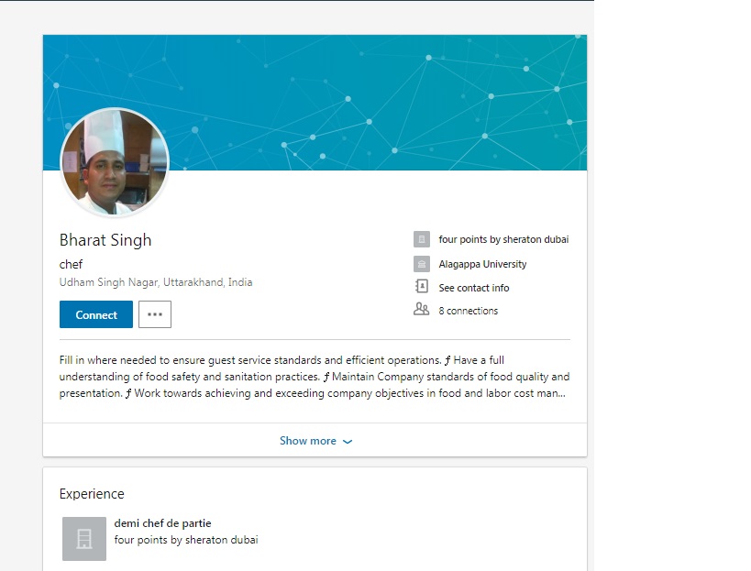This screenshot has height=571, width=751.
Task: Click four points by sheraton dubai under Experience
Action: 185,540
